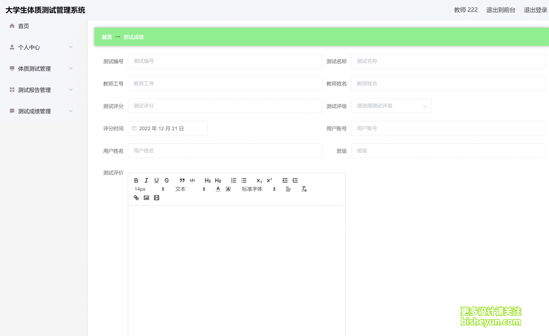Viewport: 549px width, 336px height.
Task: Click the 大学生体质测试管理系统 title
Action: tap(45, 10)
